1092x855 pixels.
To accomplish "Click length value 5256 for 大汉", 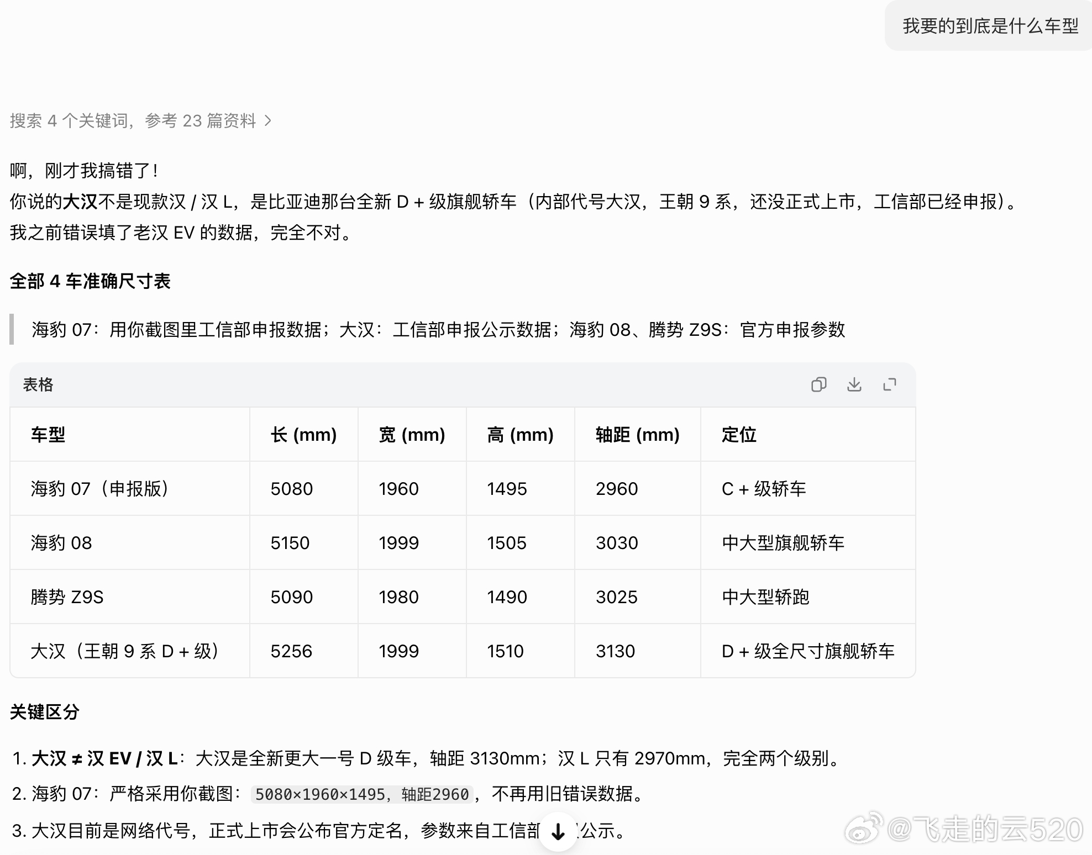I will point(291,651).
